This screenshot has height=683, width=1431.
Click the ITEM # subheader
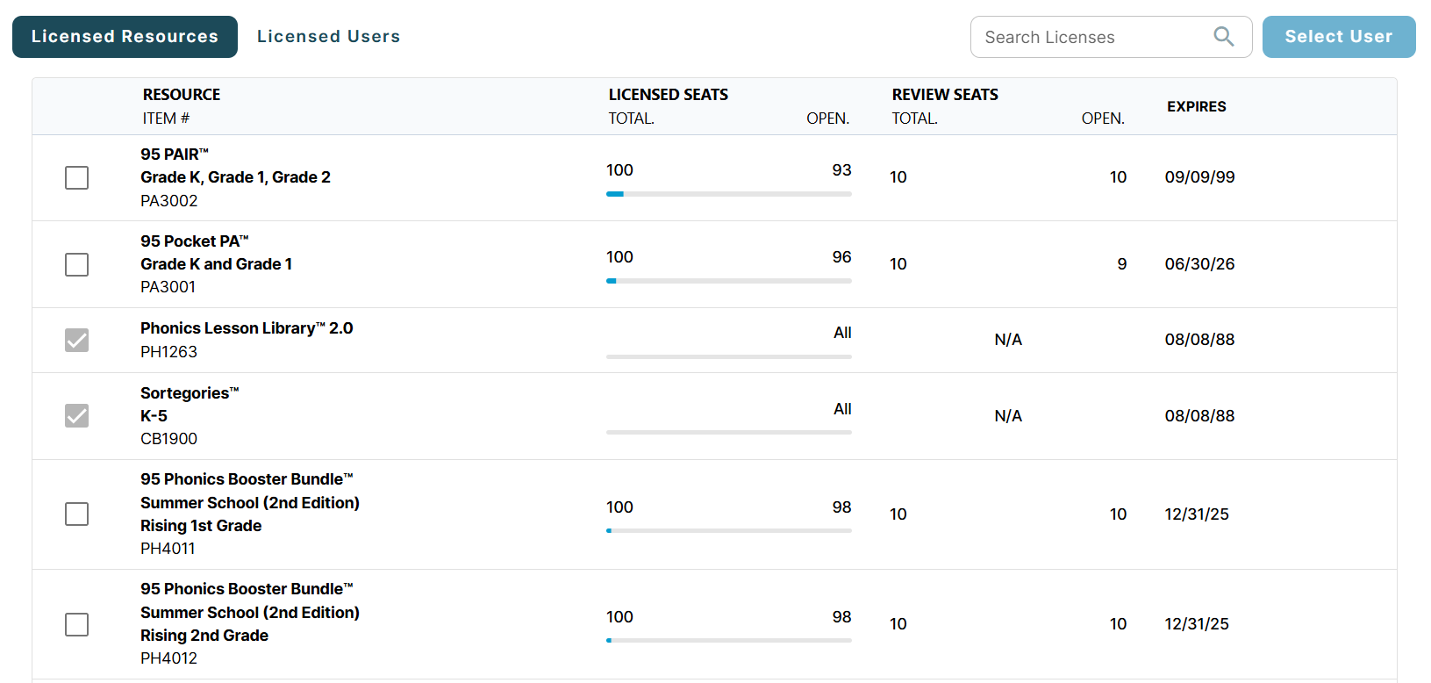pyautogui.click(x=166, y=119)
